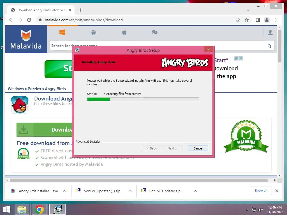Click the network tray icon

[254, 209]
